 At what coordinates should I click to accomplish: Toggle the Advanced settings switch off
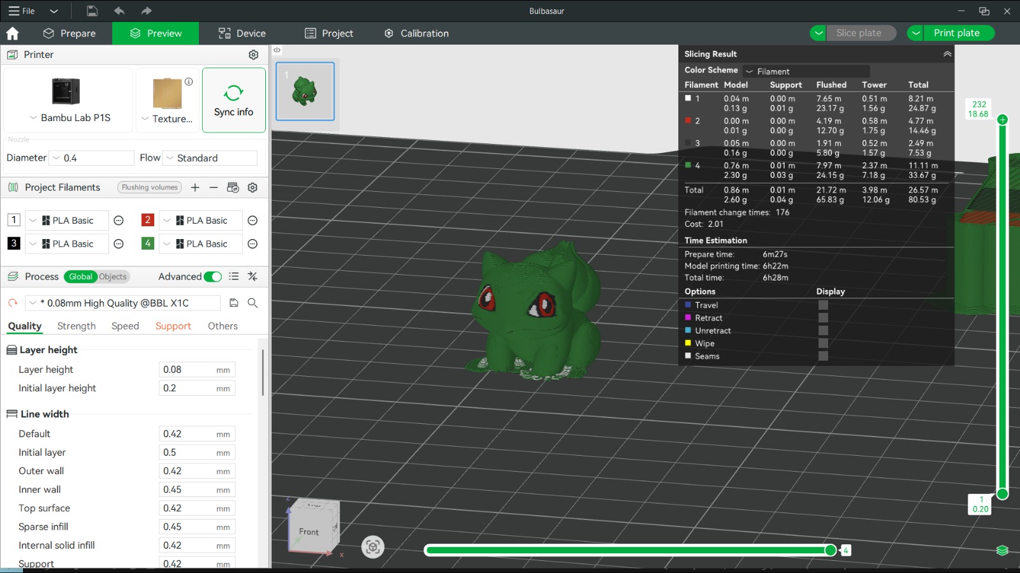tap(213, 277)
